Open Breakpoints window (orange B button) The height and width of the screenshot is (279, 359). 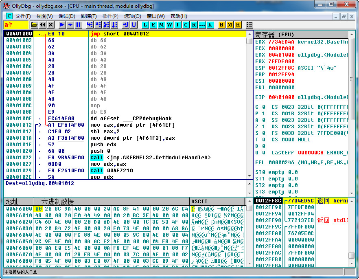point(222,25)
